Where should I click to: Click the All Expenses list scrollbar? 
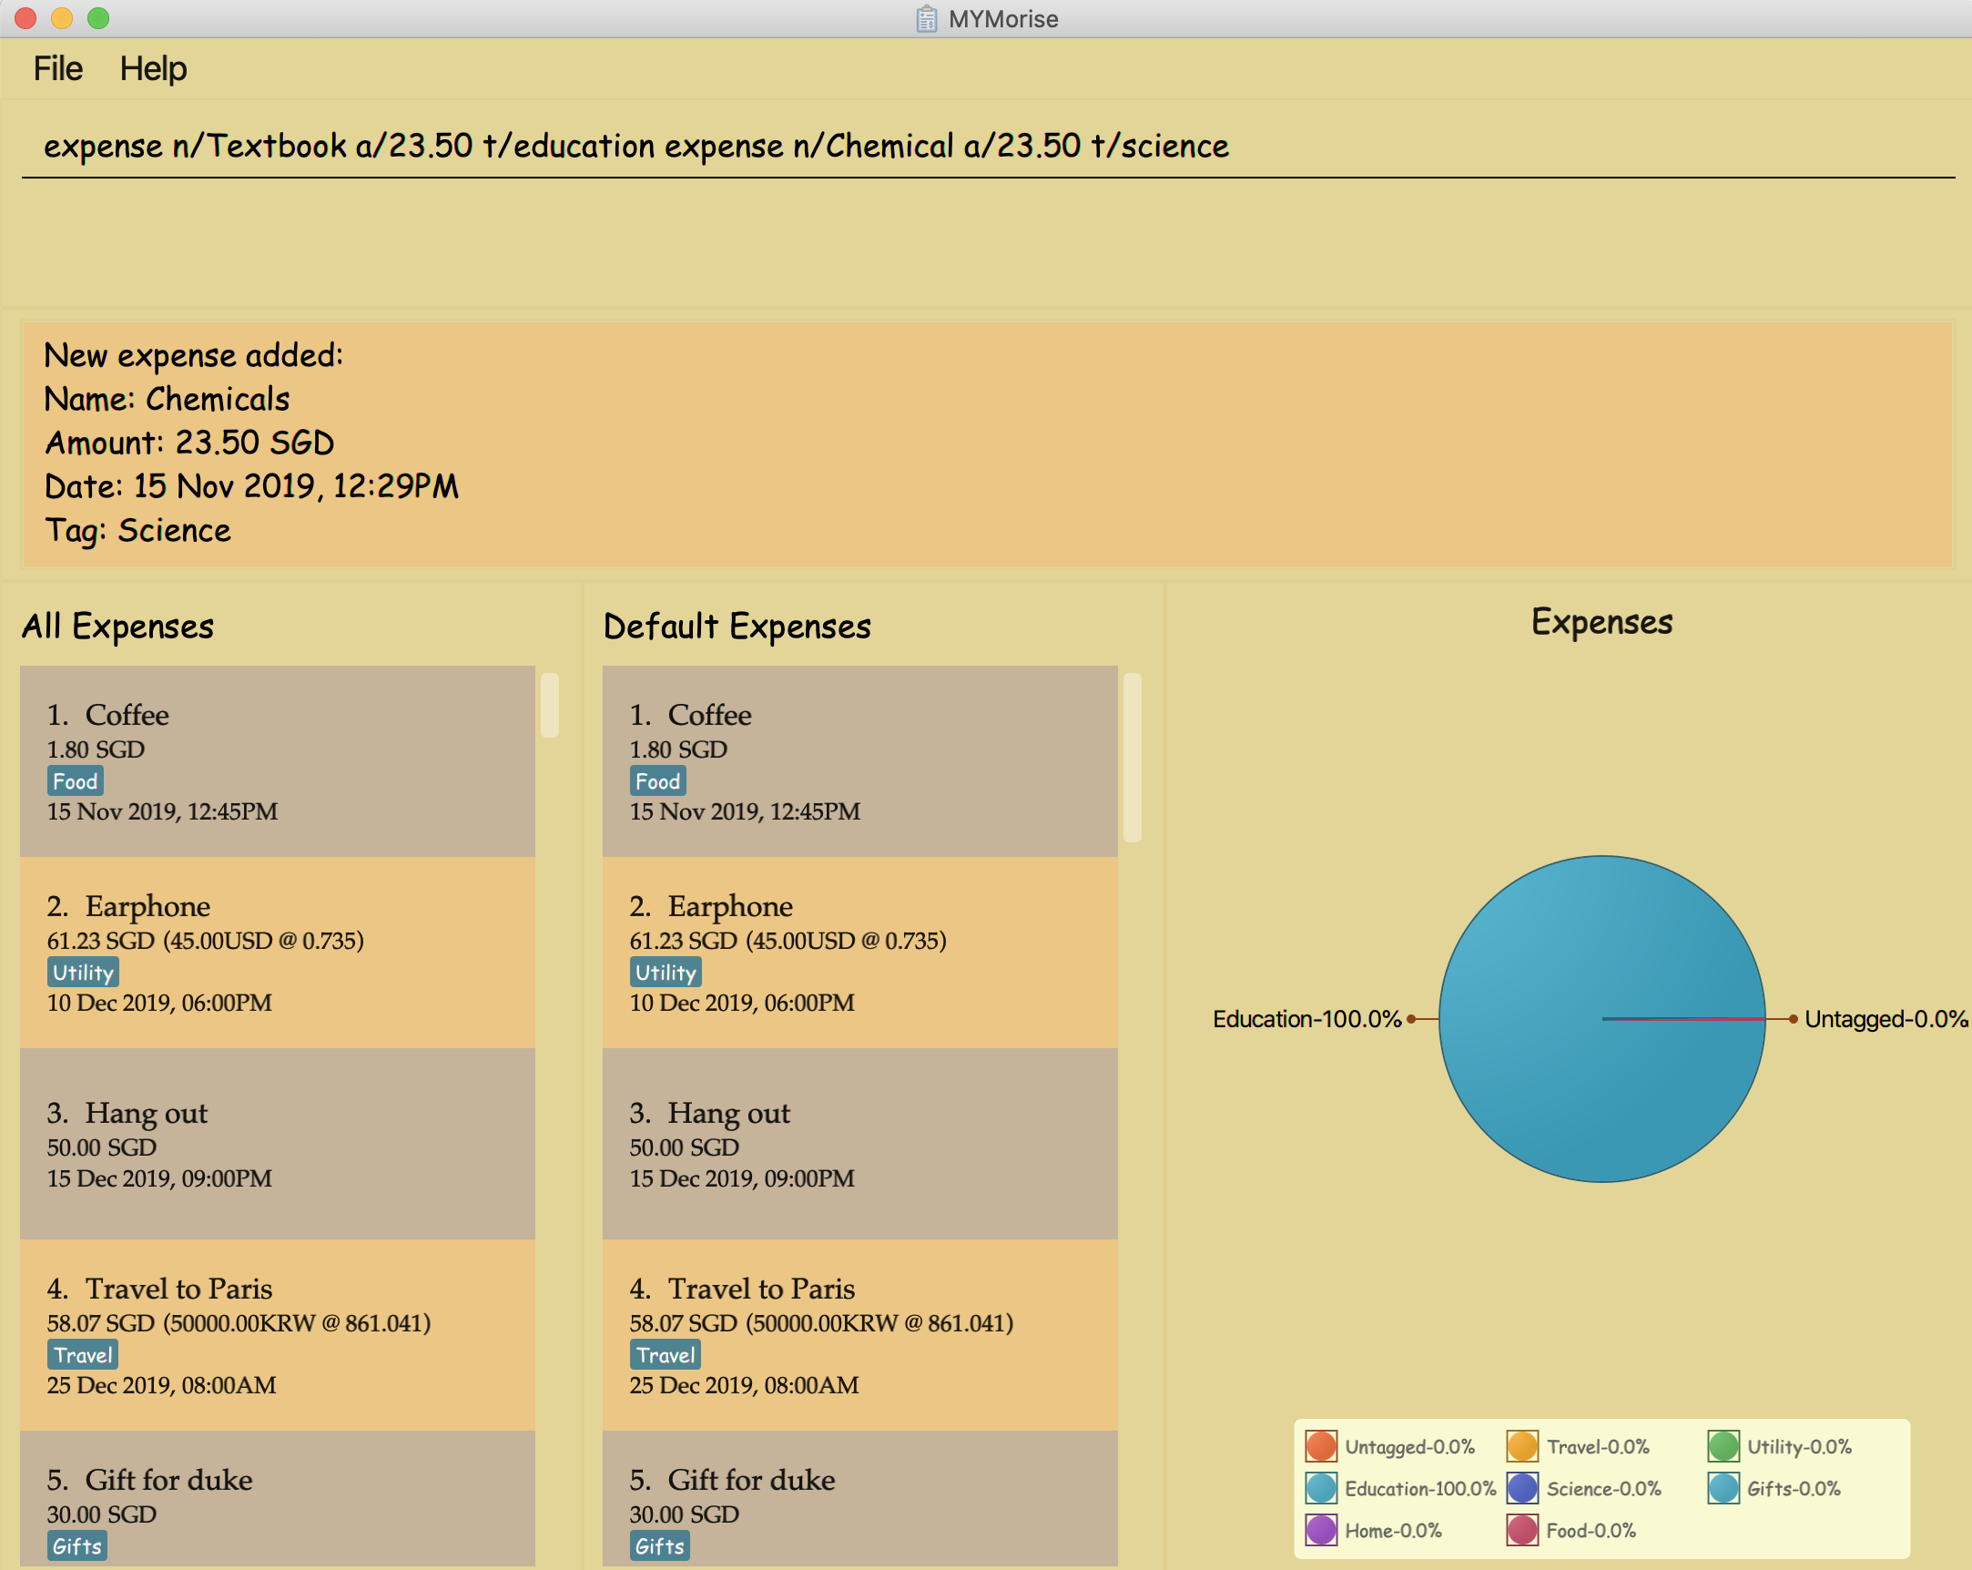click(x=550, y=705)
